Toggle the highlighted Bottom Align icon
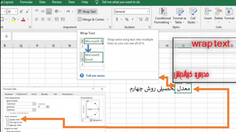 coord(49,11)
